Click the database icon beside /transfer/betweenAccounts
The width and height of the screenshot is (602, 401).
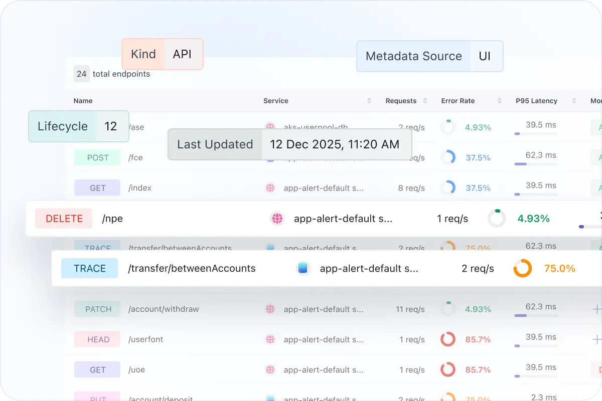pos(302,269)
